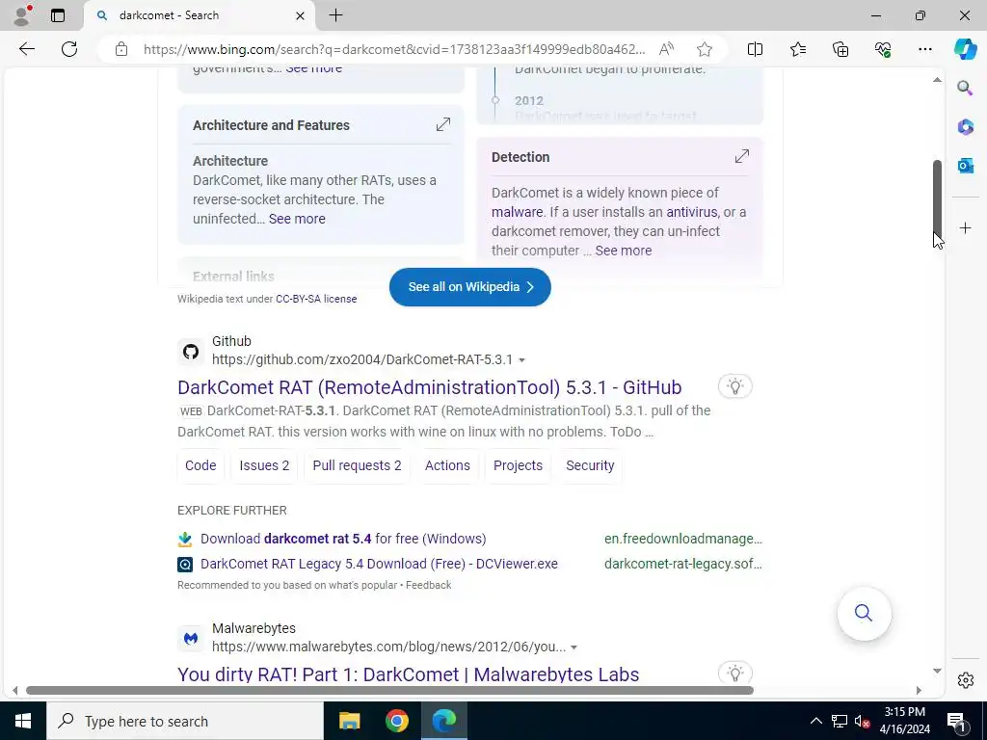Open the Security sitelink

point(590,465)
